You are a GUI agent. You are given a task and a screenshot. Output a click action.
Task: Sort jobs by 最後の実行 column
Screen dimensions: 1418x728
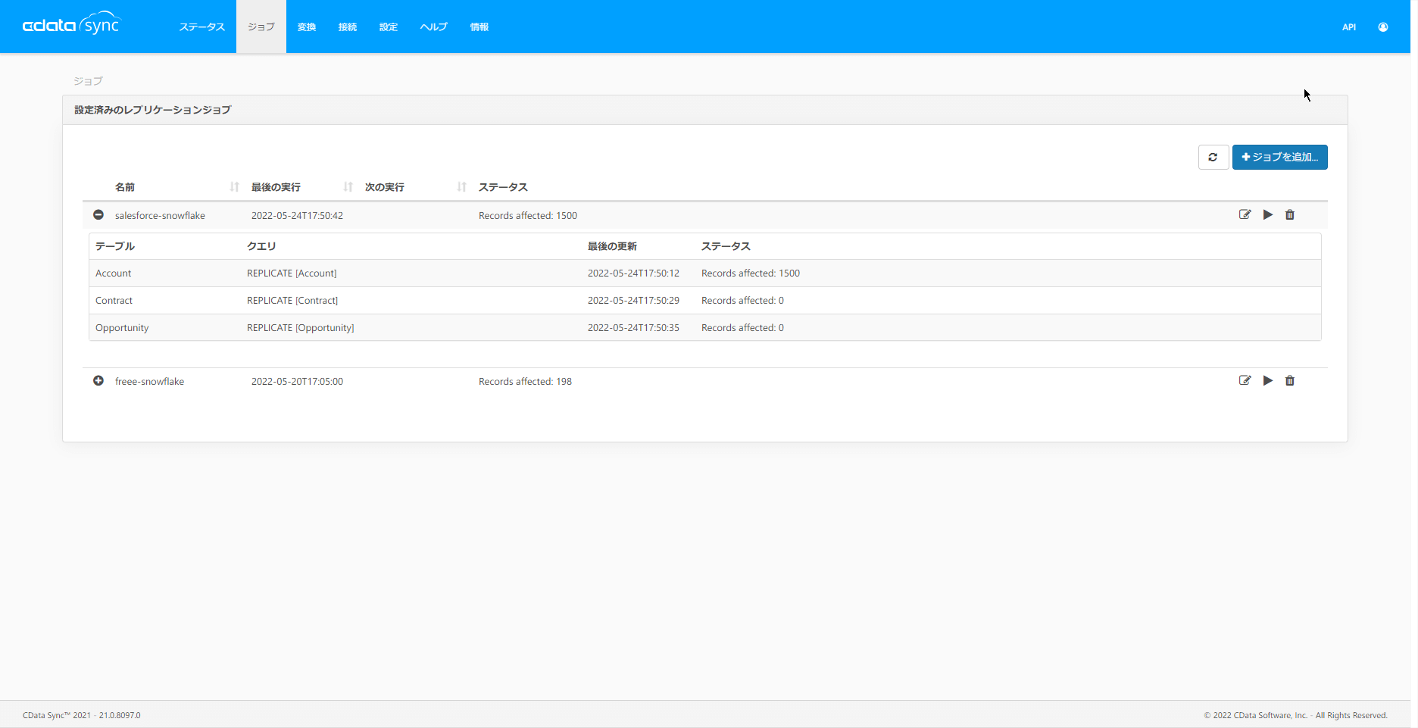click(x=348, y=187)
